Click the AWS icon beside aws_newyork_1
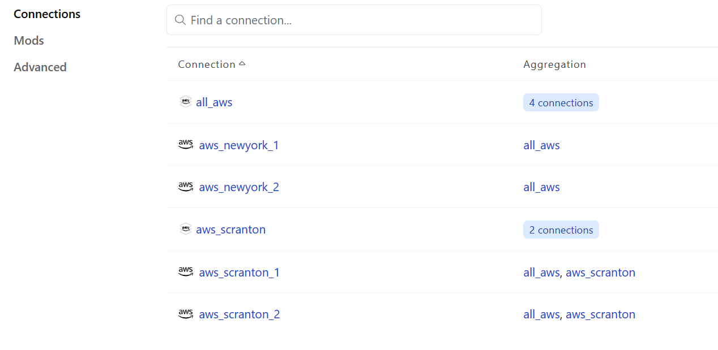718x350 pixels. tap(186, 145)
